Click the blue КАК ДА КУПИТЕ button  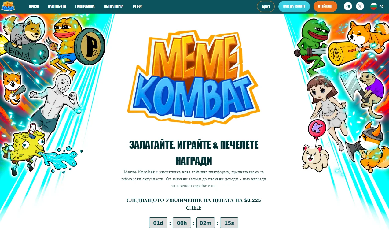294,6
